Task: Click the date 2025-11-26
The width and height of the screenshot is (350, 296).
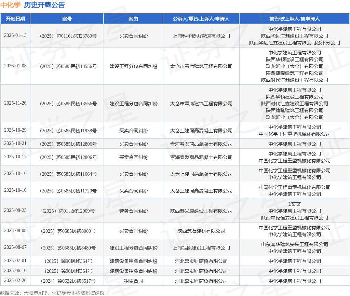Action: pos(15,103)
